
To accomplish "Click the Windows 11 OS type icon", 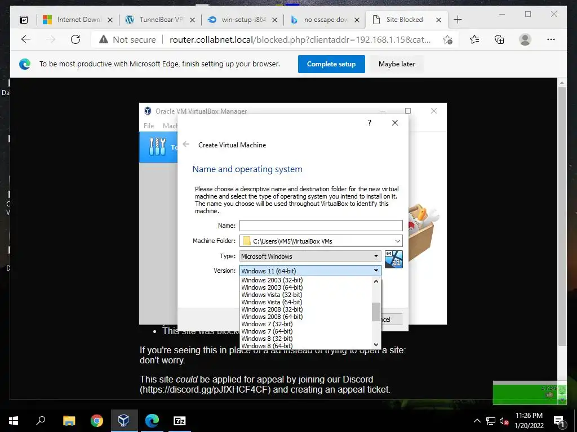I will 394,259.
